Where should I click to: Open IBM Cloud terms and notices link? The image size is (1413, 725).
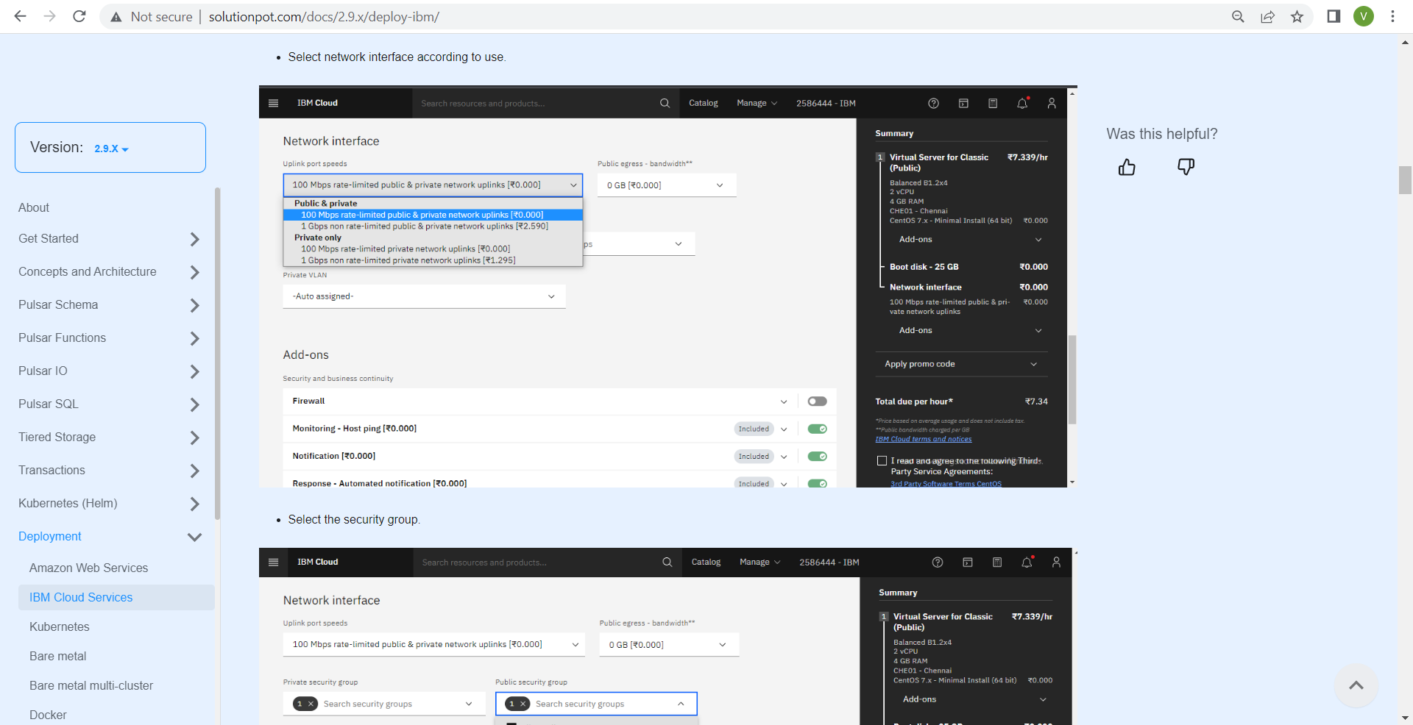(x=924, y=439)
